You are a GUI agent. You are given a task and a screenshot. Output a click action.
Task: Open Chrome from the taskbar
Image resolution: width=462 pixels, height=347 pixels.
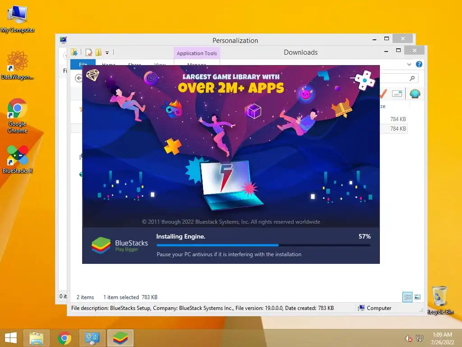(64, 338)
